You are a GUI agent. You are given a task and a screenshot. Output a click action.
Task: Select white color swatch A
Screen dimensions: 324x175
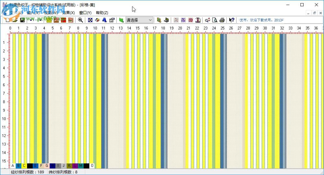point(13,166)
